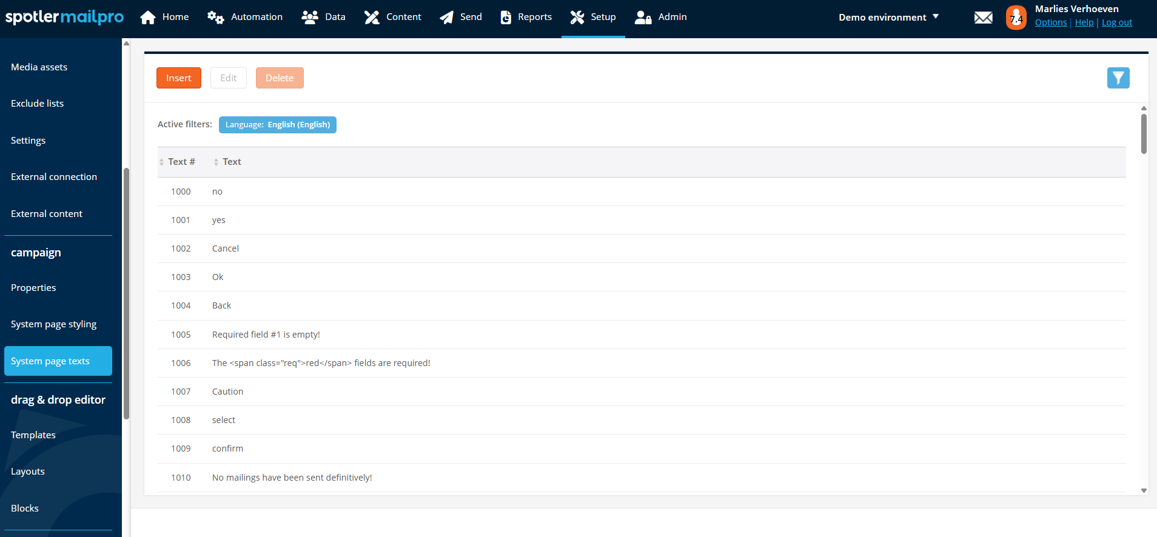
Task: Open the mail envelope icon
Action: coord(983,18)
